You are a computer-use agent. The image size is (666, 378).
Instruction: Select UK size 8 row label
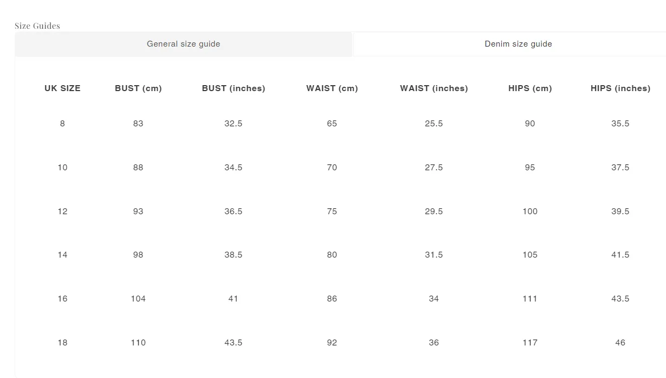62,124
